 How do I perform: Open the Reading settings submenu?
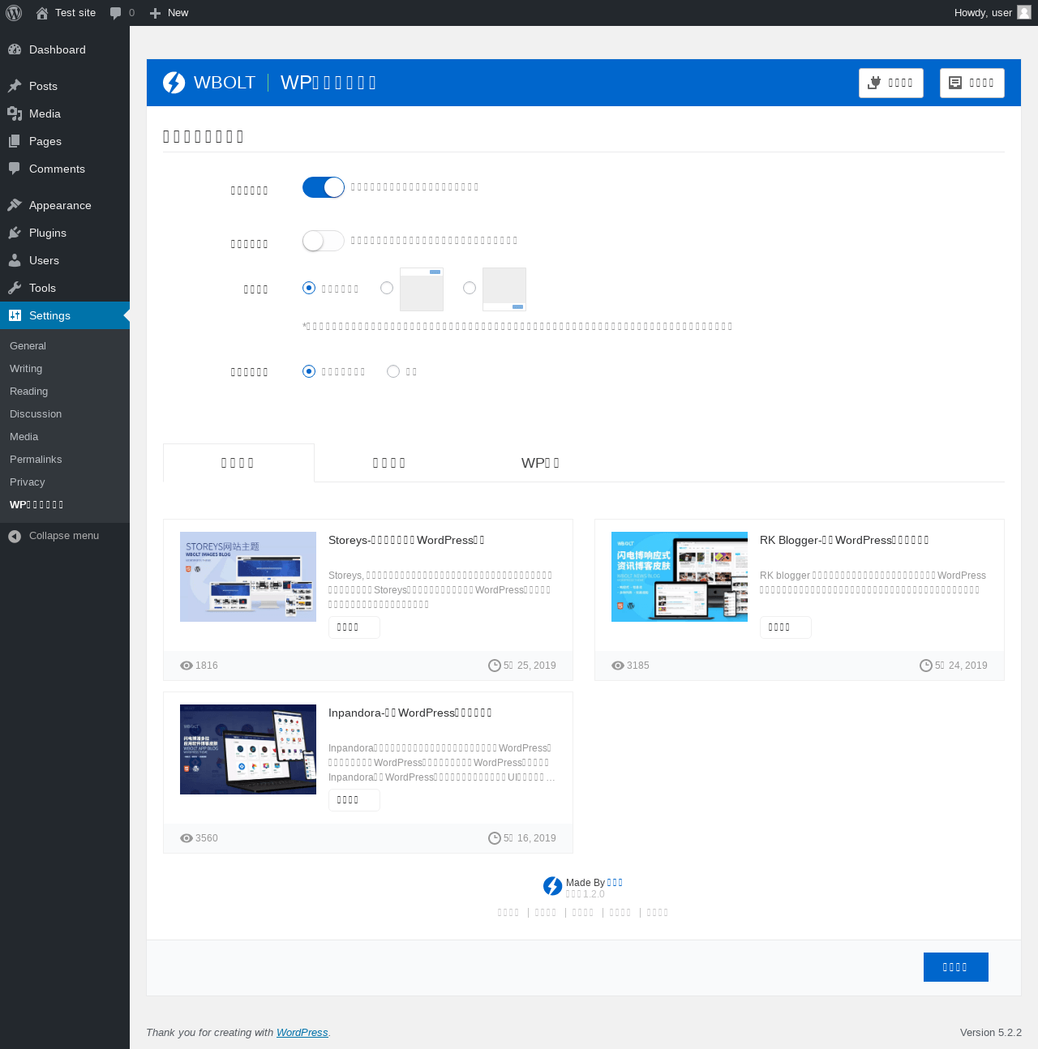[x=65, y=391]
